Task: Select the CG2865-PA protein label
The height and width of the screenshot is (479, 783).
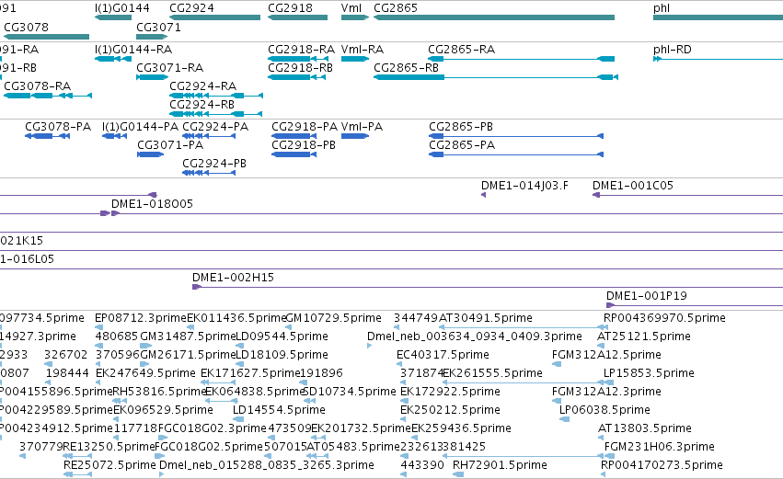Action: click(x=462, y=145)
